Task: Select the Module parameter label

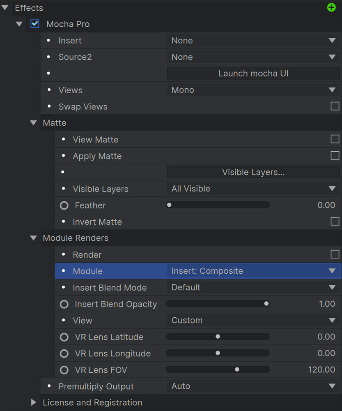Action: tap(88, 271)
